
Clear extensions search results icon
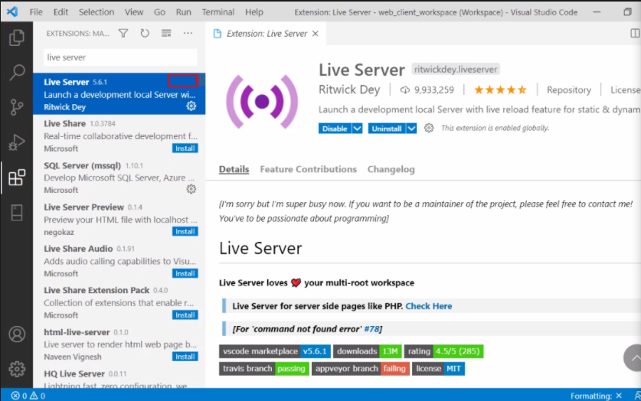tap(166, 33)
